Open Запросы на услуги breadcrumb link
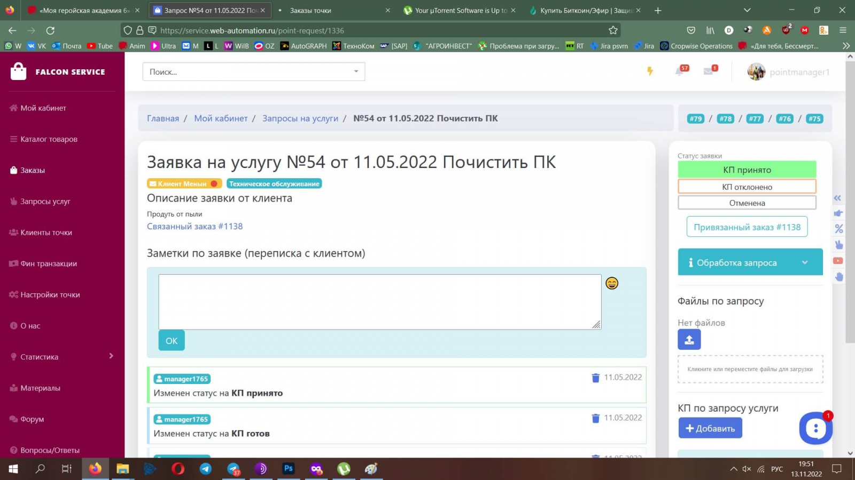Screen dimensions: 855x480 point(300,118)
